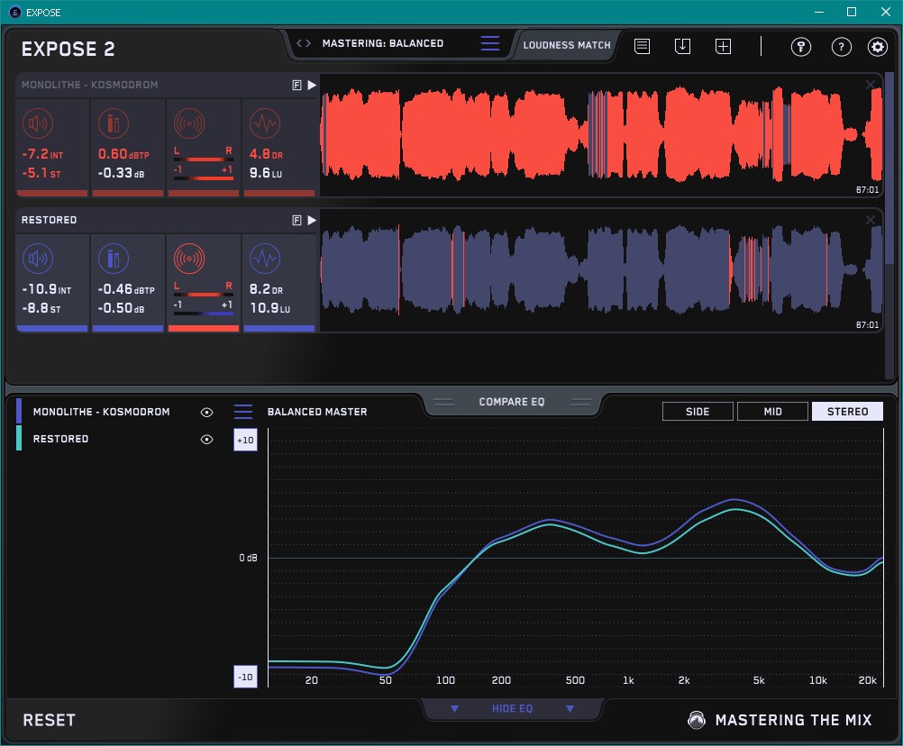Image resolution: width=903 pixels, height=746 pixels.
Task: Click the license key icon
Action: pyautogui.click(x=801, y=47)
